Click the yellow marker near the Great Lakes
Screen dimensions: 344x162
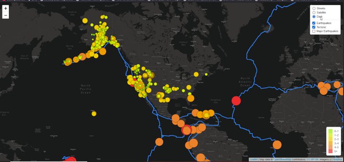point(196,74)
